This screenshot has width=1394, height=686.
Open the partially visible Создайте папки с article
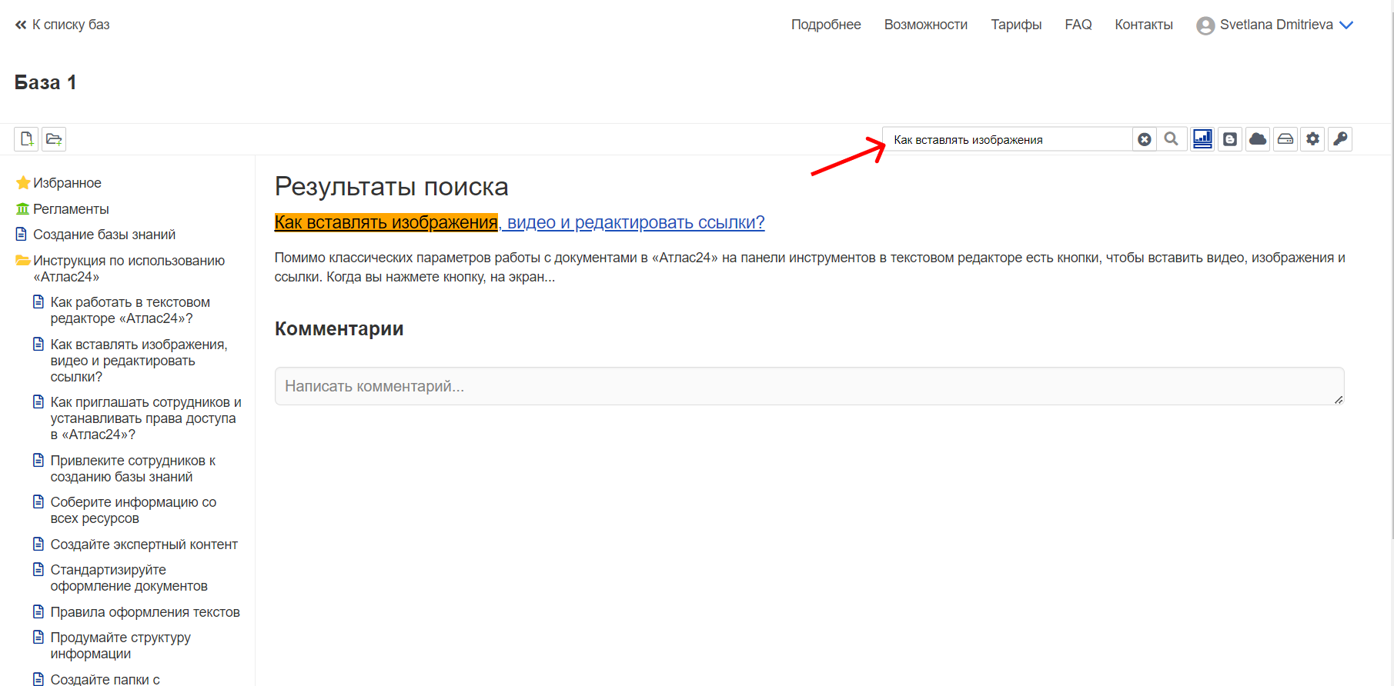coord(105,679)
